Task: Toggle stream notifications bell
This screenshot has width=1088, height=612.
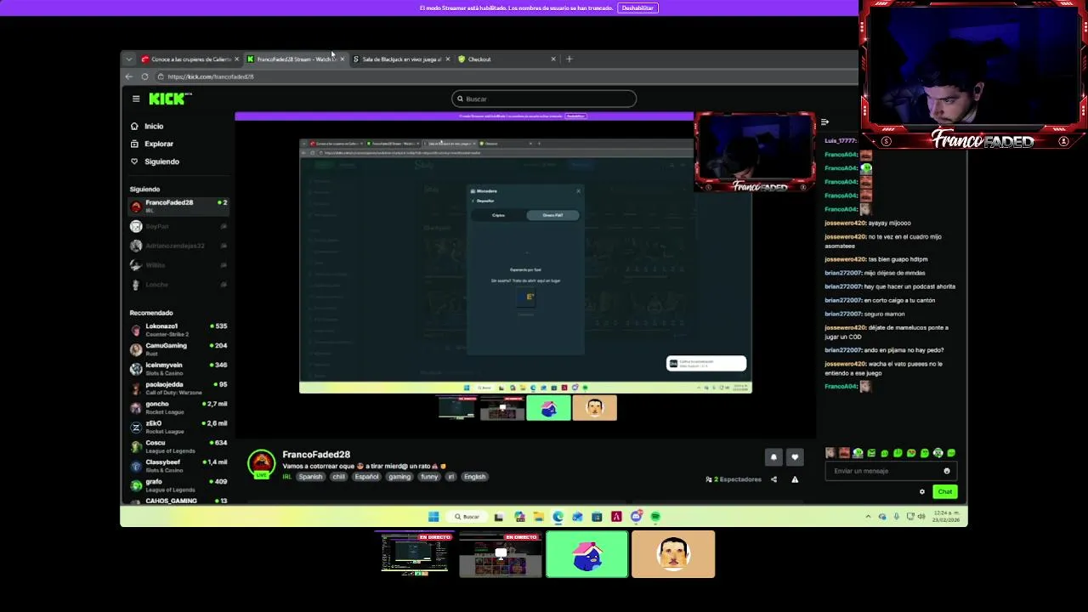Action: (x=773, y=457)
